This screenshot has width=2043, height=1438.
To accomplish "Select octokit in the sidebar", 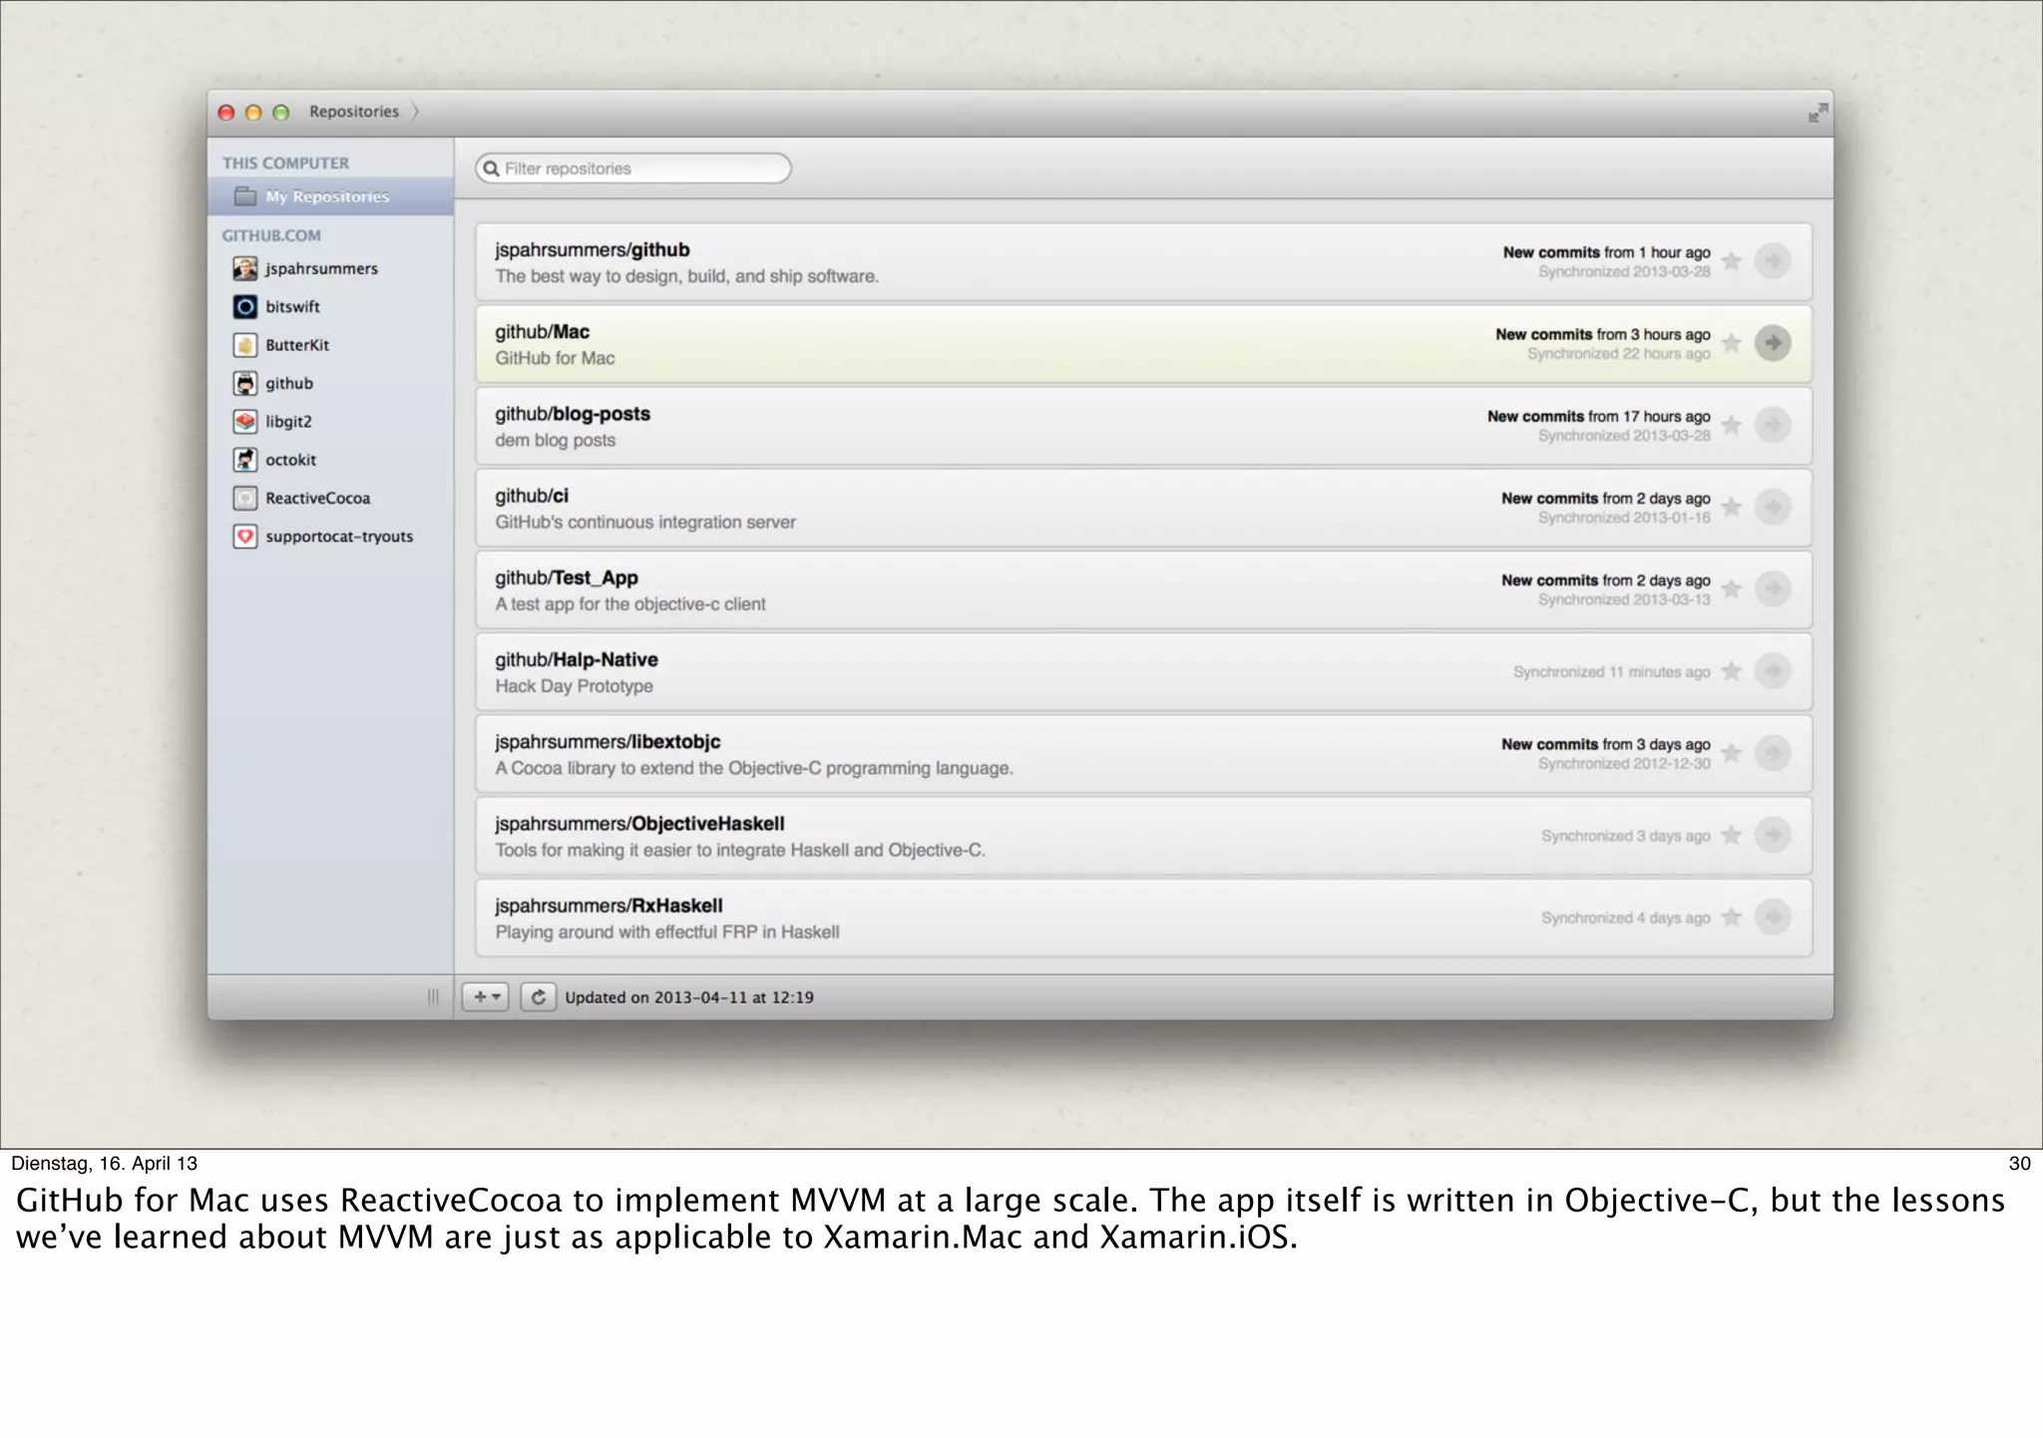I will point(290,460).
